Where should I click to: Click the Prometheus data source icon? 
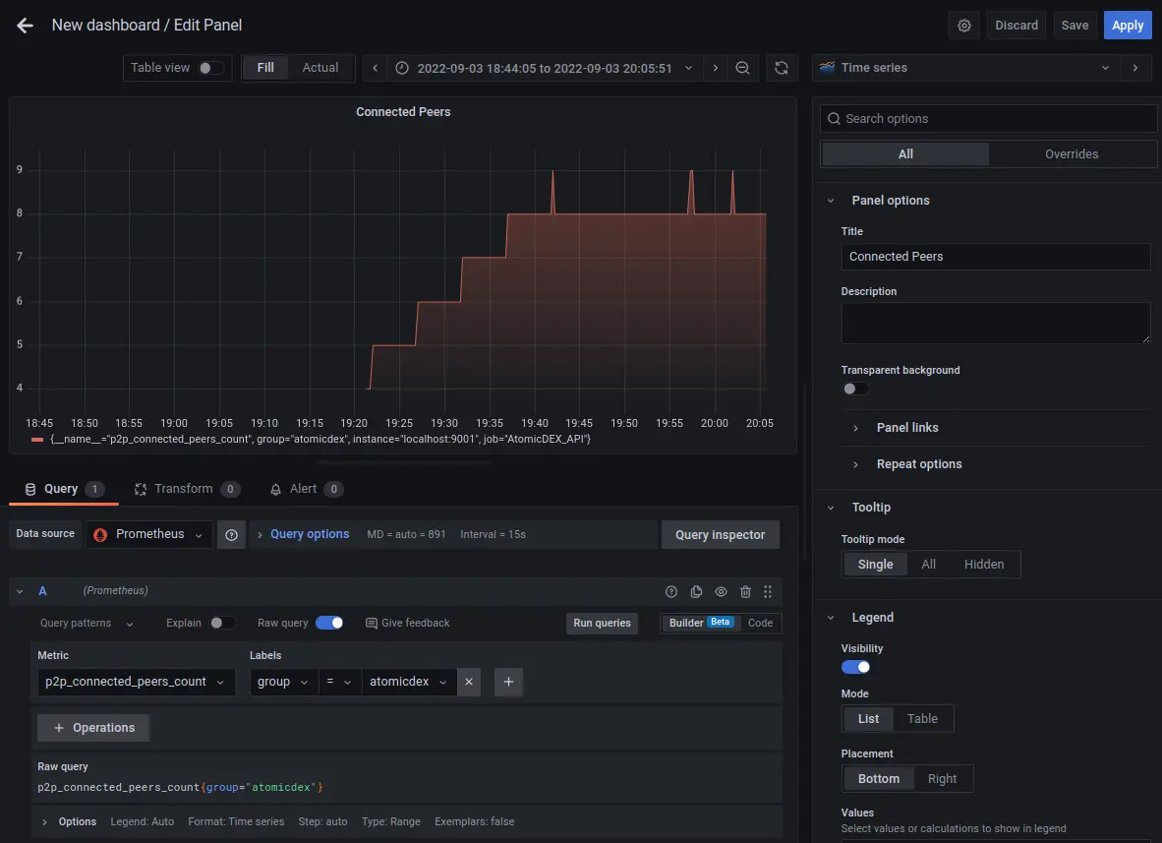[x=98, y=534]
